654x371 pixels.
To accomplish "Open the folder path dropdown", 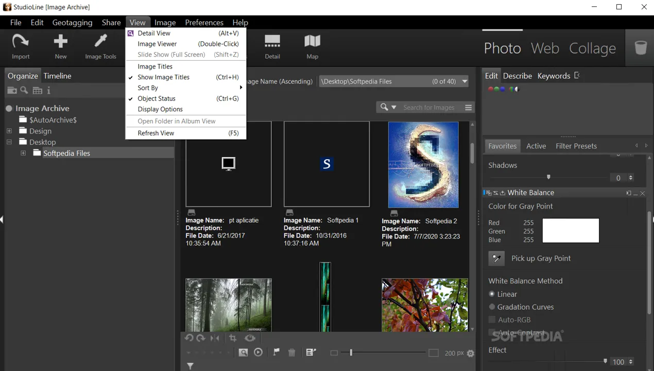I will [x=464, y=81].
